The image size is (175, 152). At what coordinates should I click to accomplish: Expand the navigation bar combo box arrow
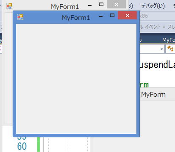click(162, 49)
